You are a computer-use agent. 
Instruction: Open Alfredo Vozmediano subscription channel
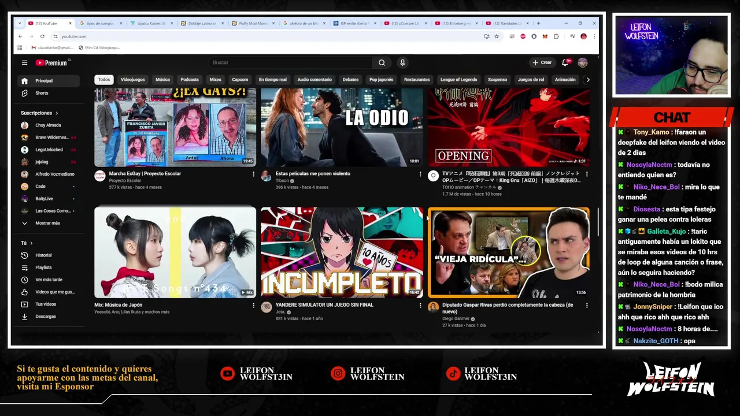pyautogui.click(x=47, y=174)
